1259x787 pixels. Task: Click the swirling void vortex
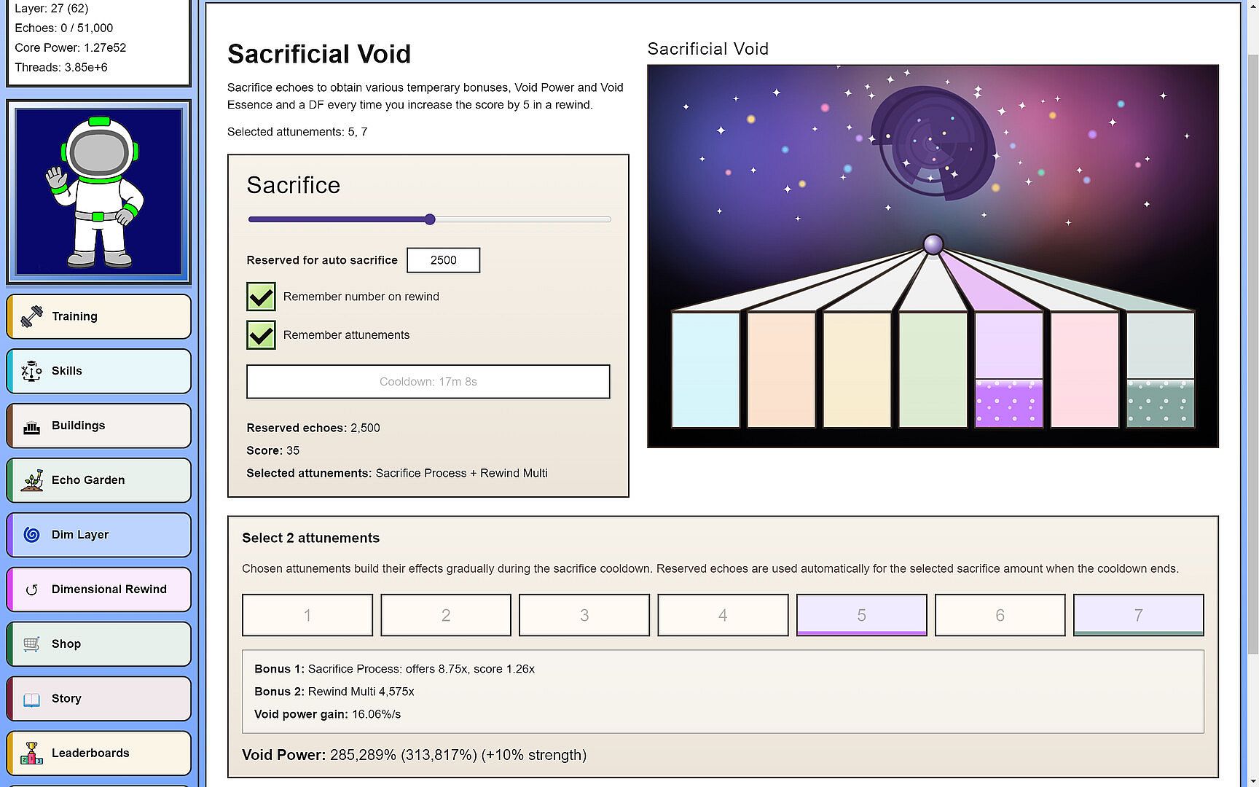tap(933, 143)
